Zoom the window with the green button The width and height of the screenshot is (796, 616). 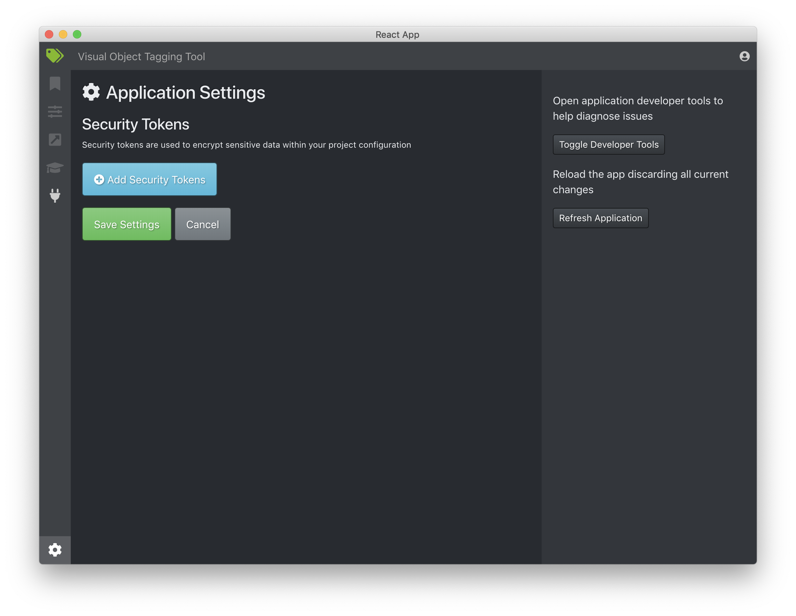[x=77, y=35]
